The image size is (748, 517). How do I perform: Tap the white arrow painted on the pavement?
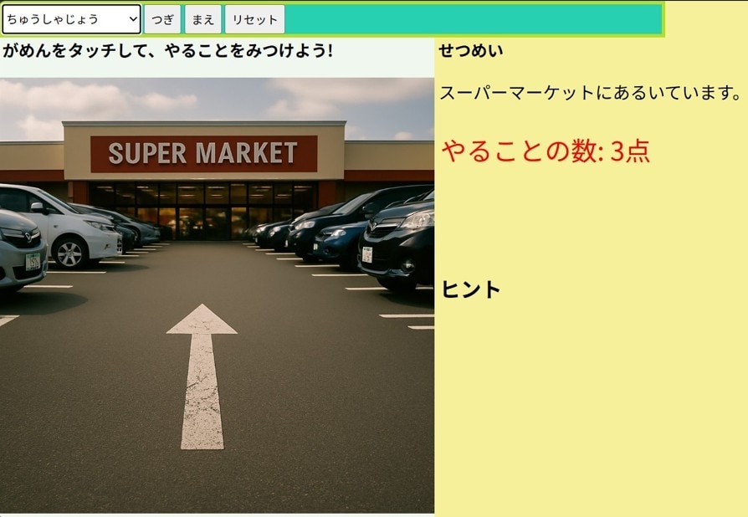[202, 376]
